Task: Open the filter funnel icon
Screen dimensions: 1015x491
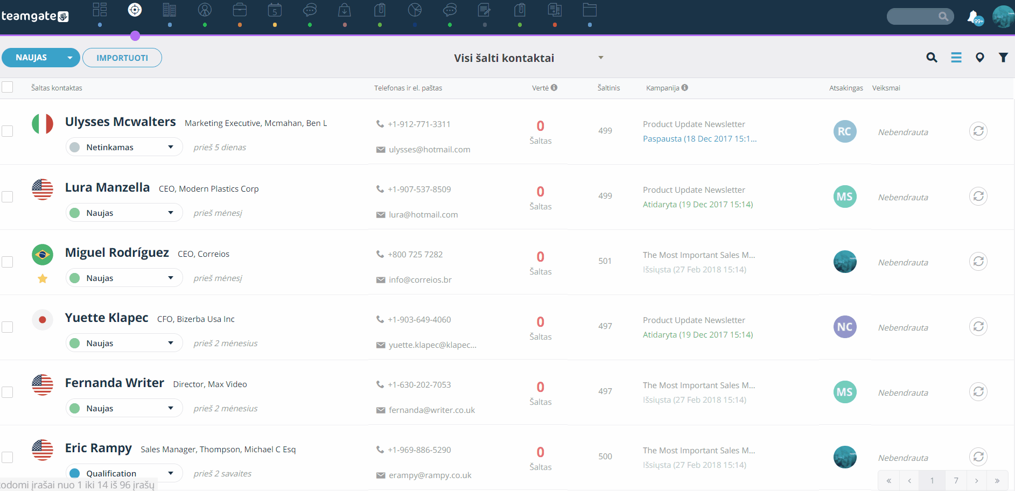Action: click(1003, 58)
